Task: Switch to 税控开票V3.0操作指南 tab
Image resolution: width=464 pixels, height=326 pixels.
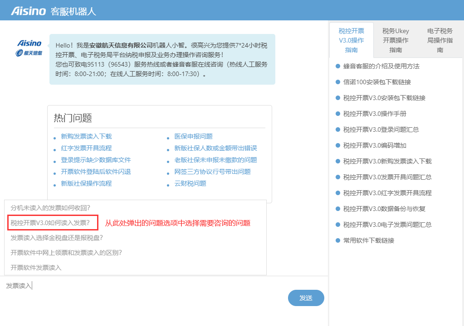Action: click(351, 40)
